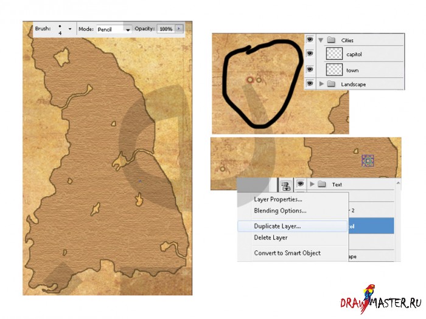The width and height of the screenshot is (426, 319).
Task: Toggle visibility of the Landscape group
Action: pyautogui.click(x=310, y=83)
